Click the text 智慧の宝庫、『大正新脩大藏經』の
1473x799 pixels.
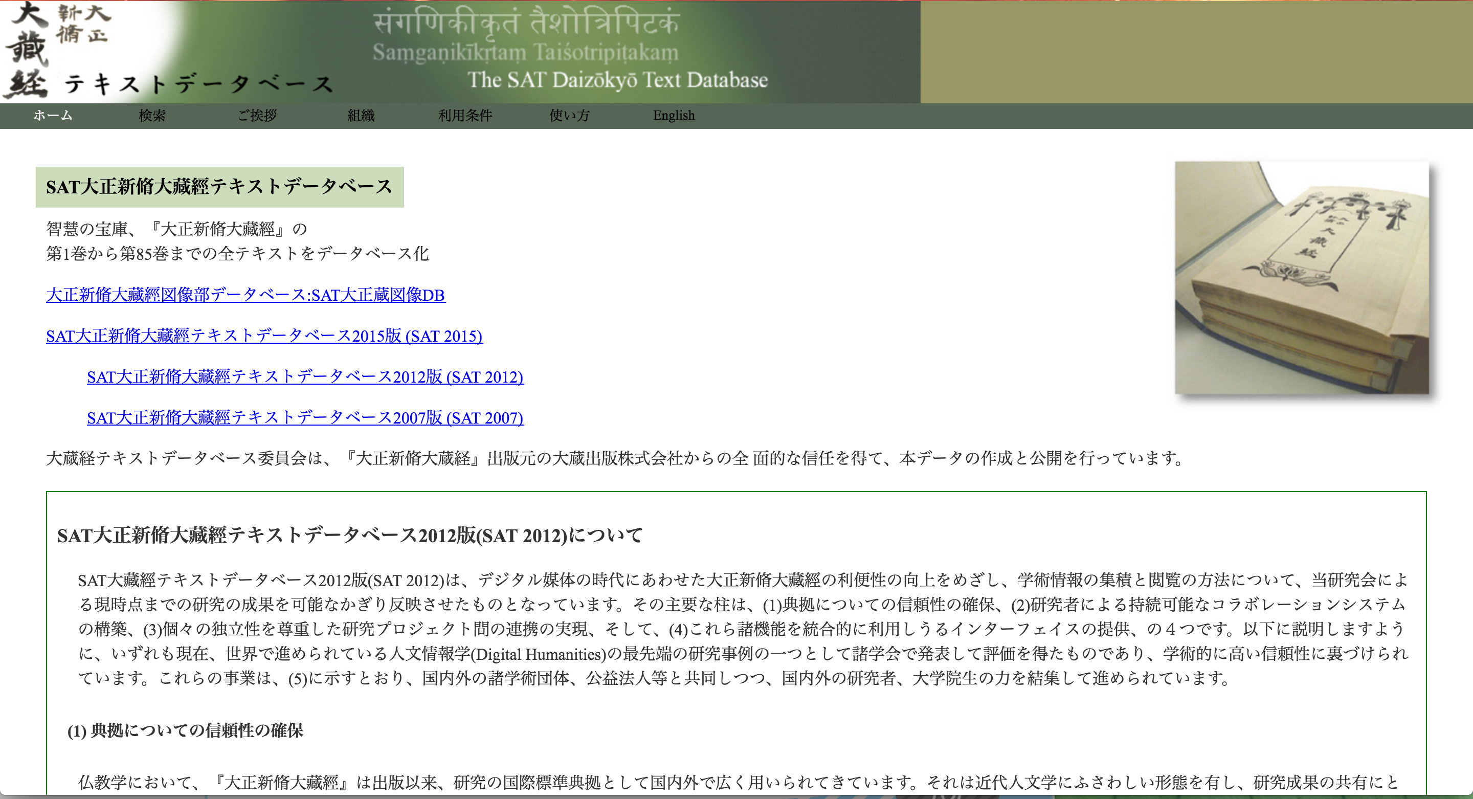tap(176, 229)
